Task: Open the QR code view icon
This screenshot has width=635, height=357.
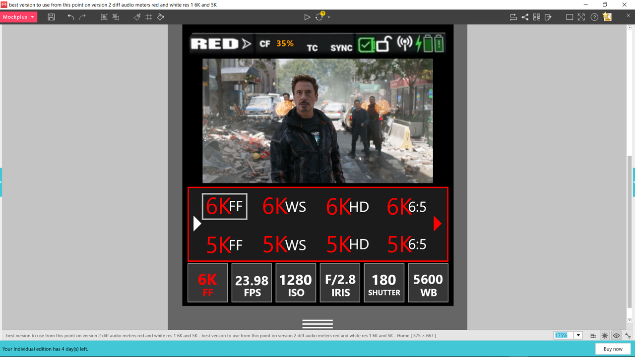Action: (536, 17)
